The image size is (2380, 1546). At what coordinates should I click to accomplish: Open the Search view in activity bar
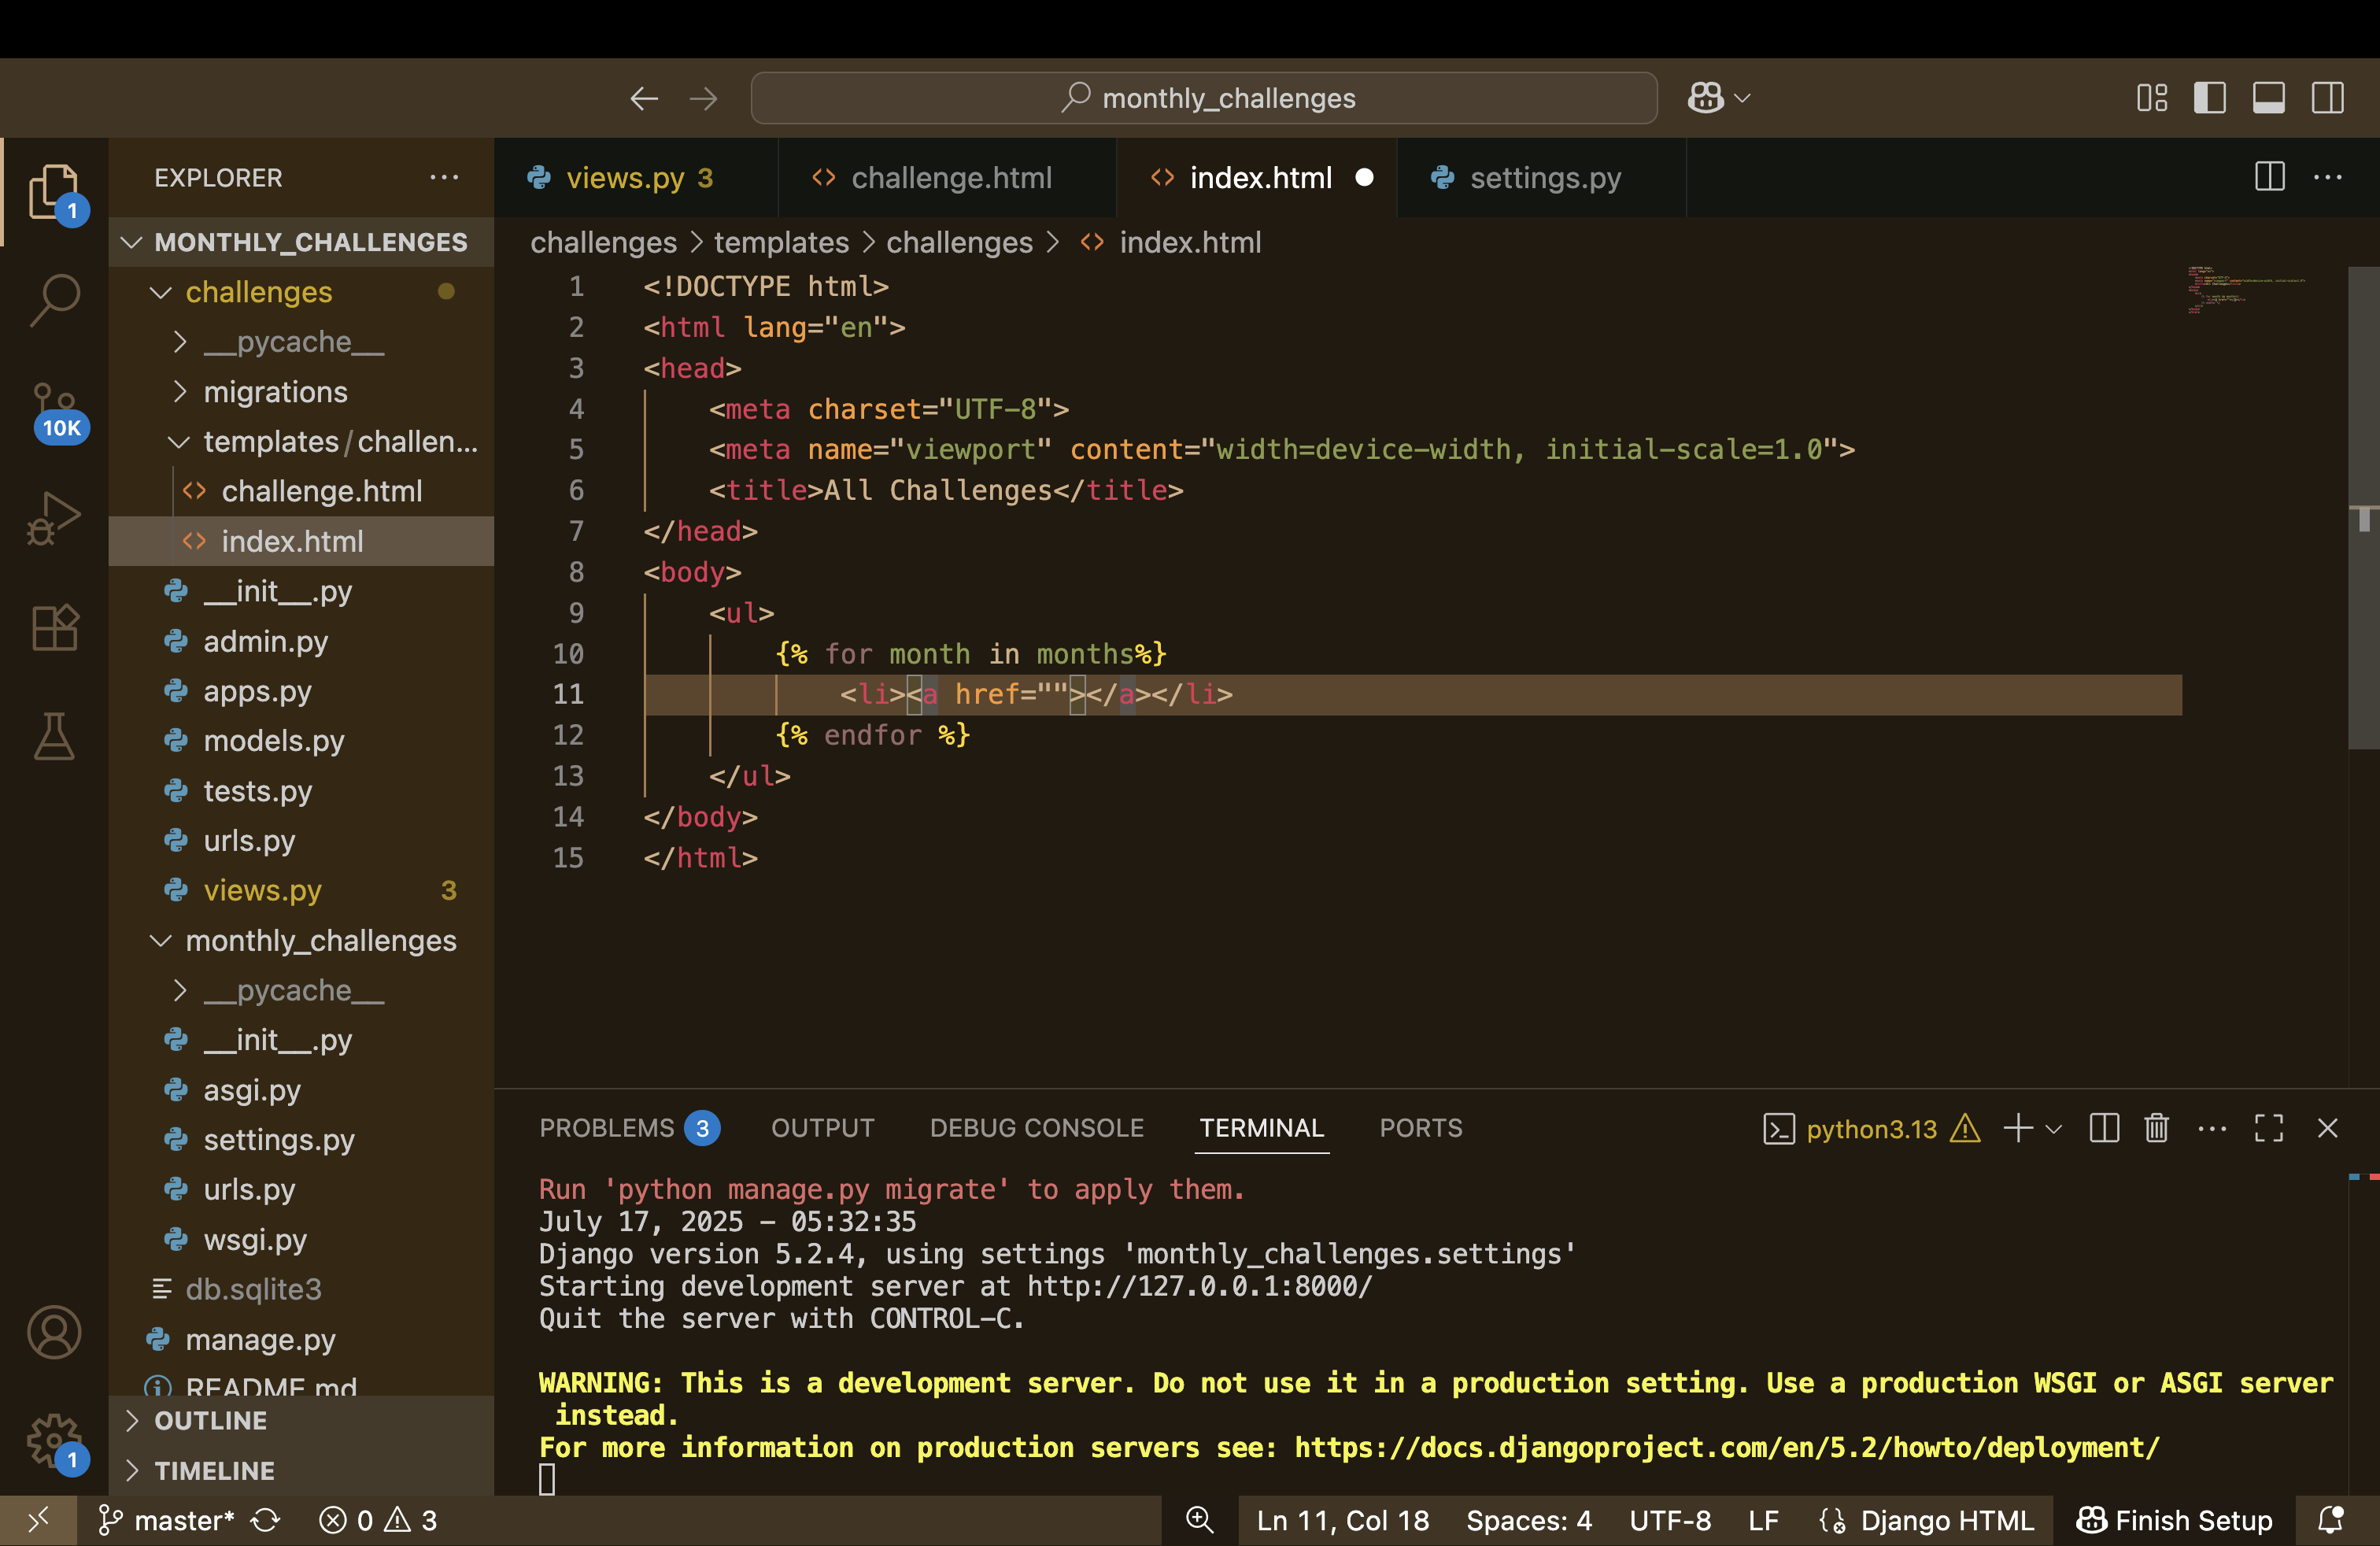(54, 299)
